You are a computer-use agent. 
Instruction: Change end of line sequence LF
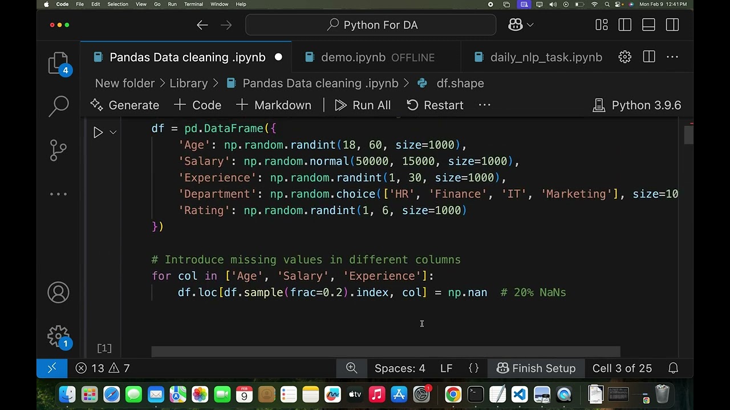(x=446, y=368)
